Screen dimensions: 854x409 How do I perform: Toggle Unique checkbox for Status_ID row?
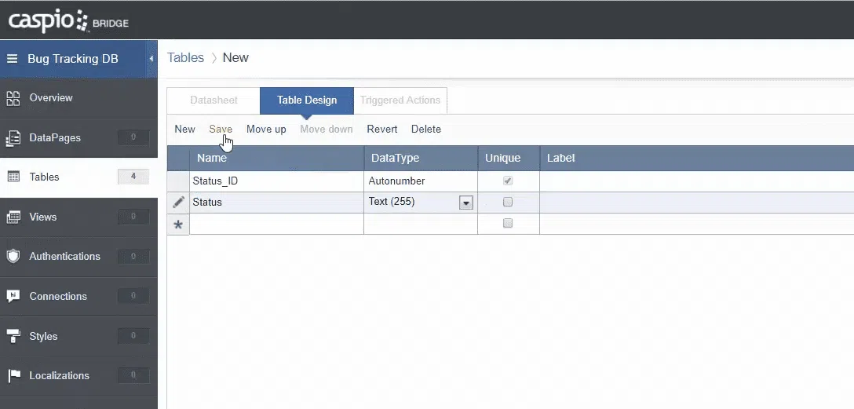click(x=508, y=181)
